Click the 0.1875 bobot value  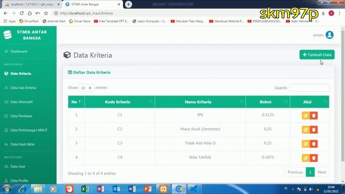pos(268,157)
